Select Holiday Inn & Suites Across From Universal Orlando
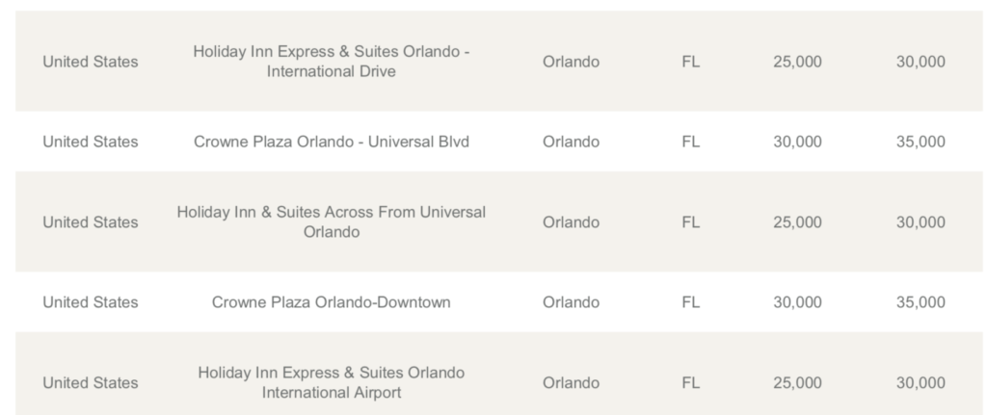 332,222
